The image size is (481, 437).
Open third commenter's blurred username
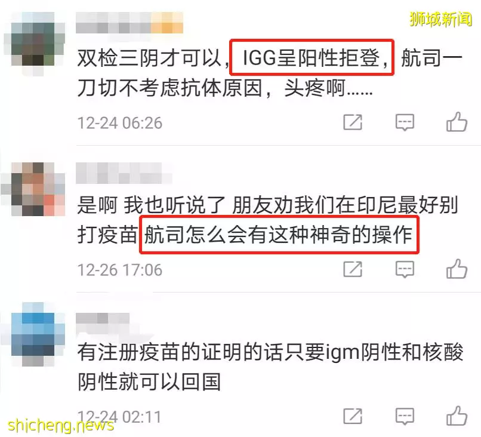click(103, 318)
